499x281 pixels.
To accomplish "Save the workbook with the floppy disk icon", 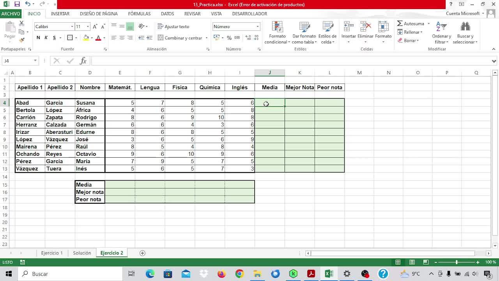I will [17, 4].
